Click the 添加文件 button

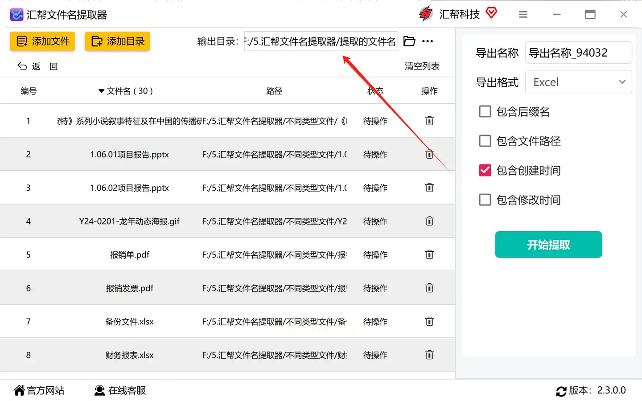(42, 41)
